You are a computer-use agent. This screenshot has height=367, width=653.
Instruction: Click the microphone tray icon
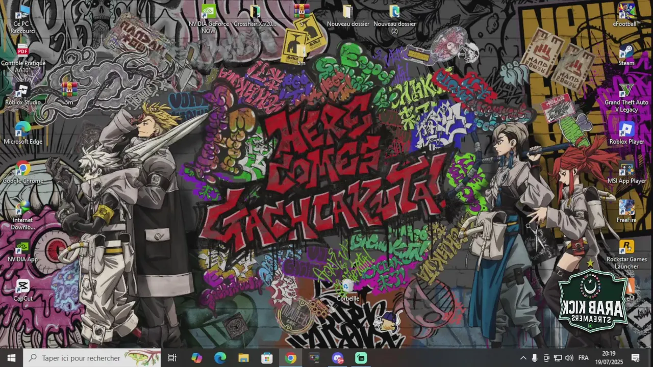(535, 358)
